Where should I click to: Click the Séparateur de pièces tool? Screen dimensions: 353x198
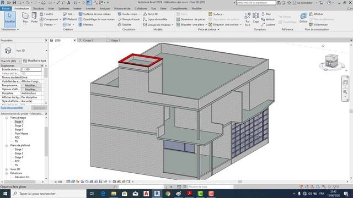[x=191, y=19]
